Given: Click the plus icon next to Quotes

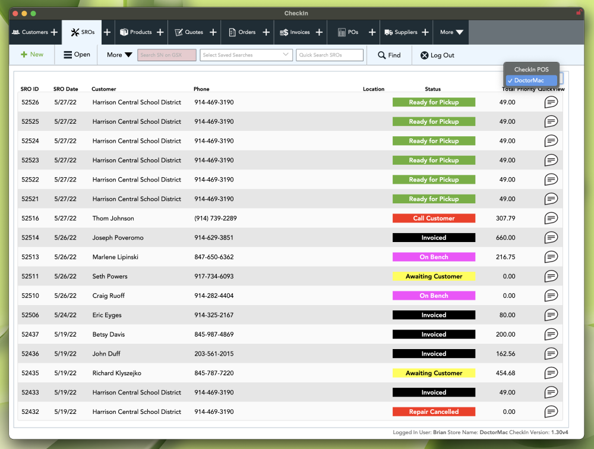Looking at the screenshot, I should click(213, 32).
